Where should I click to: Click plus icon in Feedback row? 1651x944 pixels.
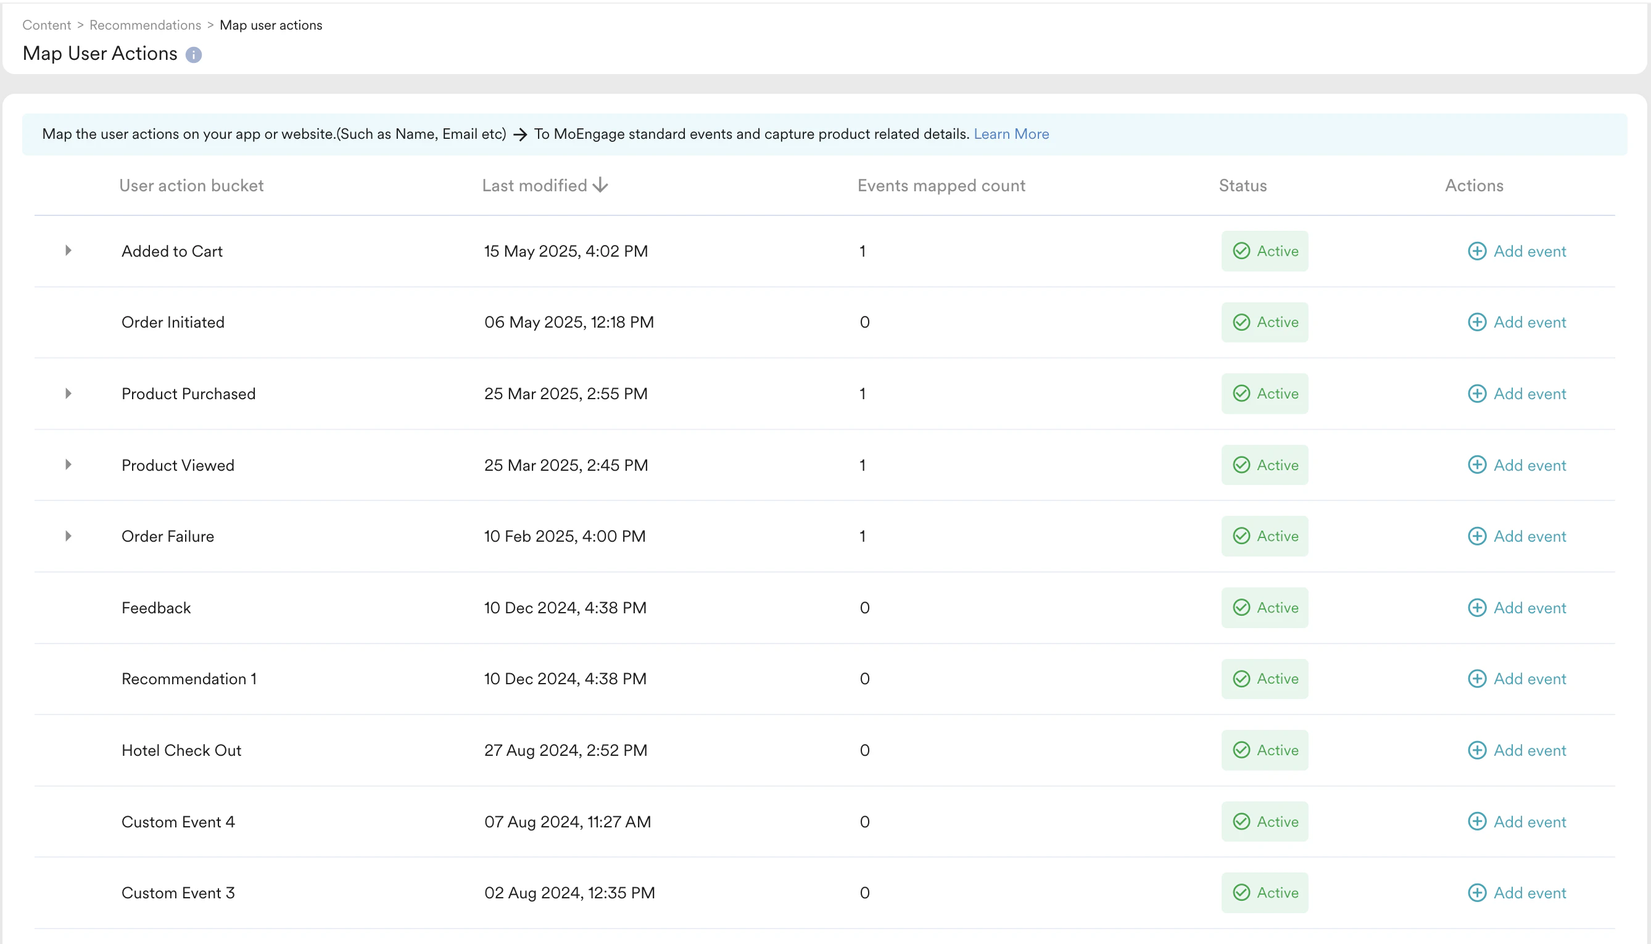point(1476,608)
